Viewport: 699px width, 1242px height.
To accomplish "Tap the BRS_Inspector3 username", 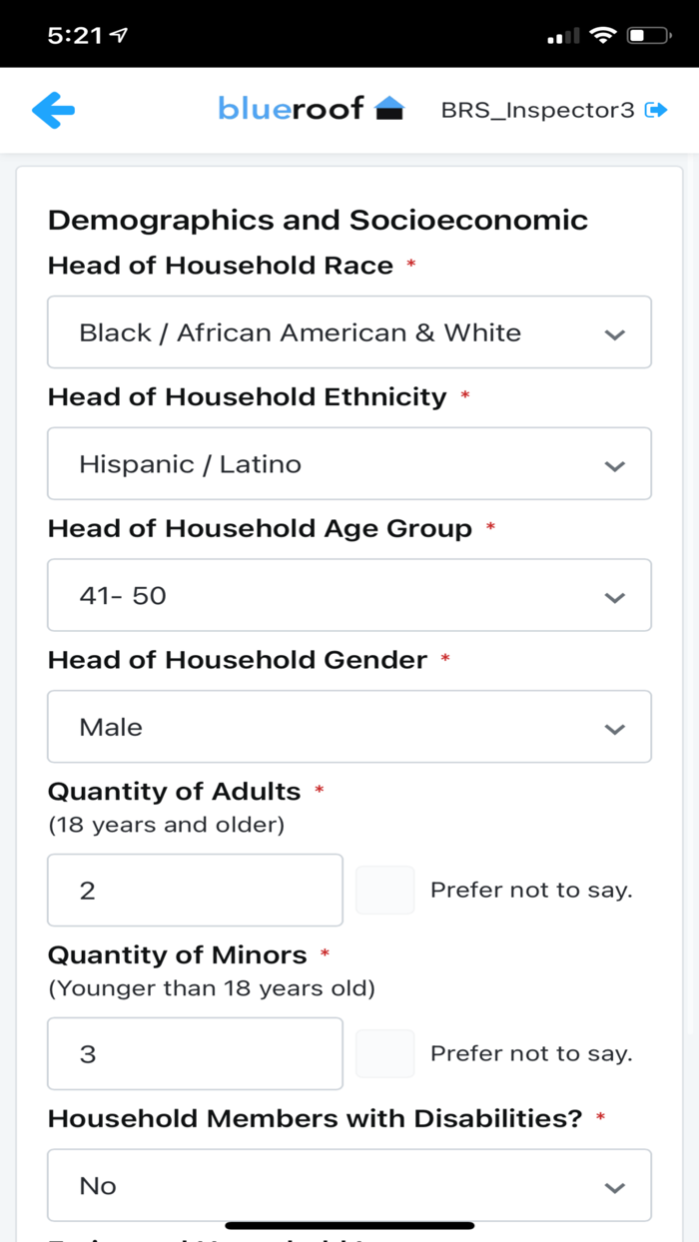I will pyautogui.click(x=537, y=110).
